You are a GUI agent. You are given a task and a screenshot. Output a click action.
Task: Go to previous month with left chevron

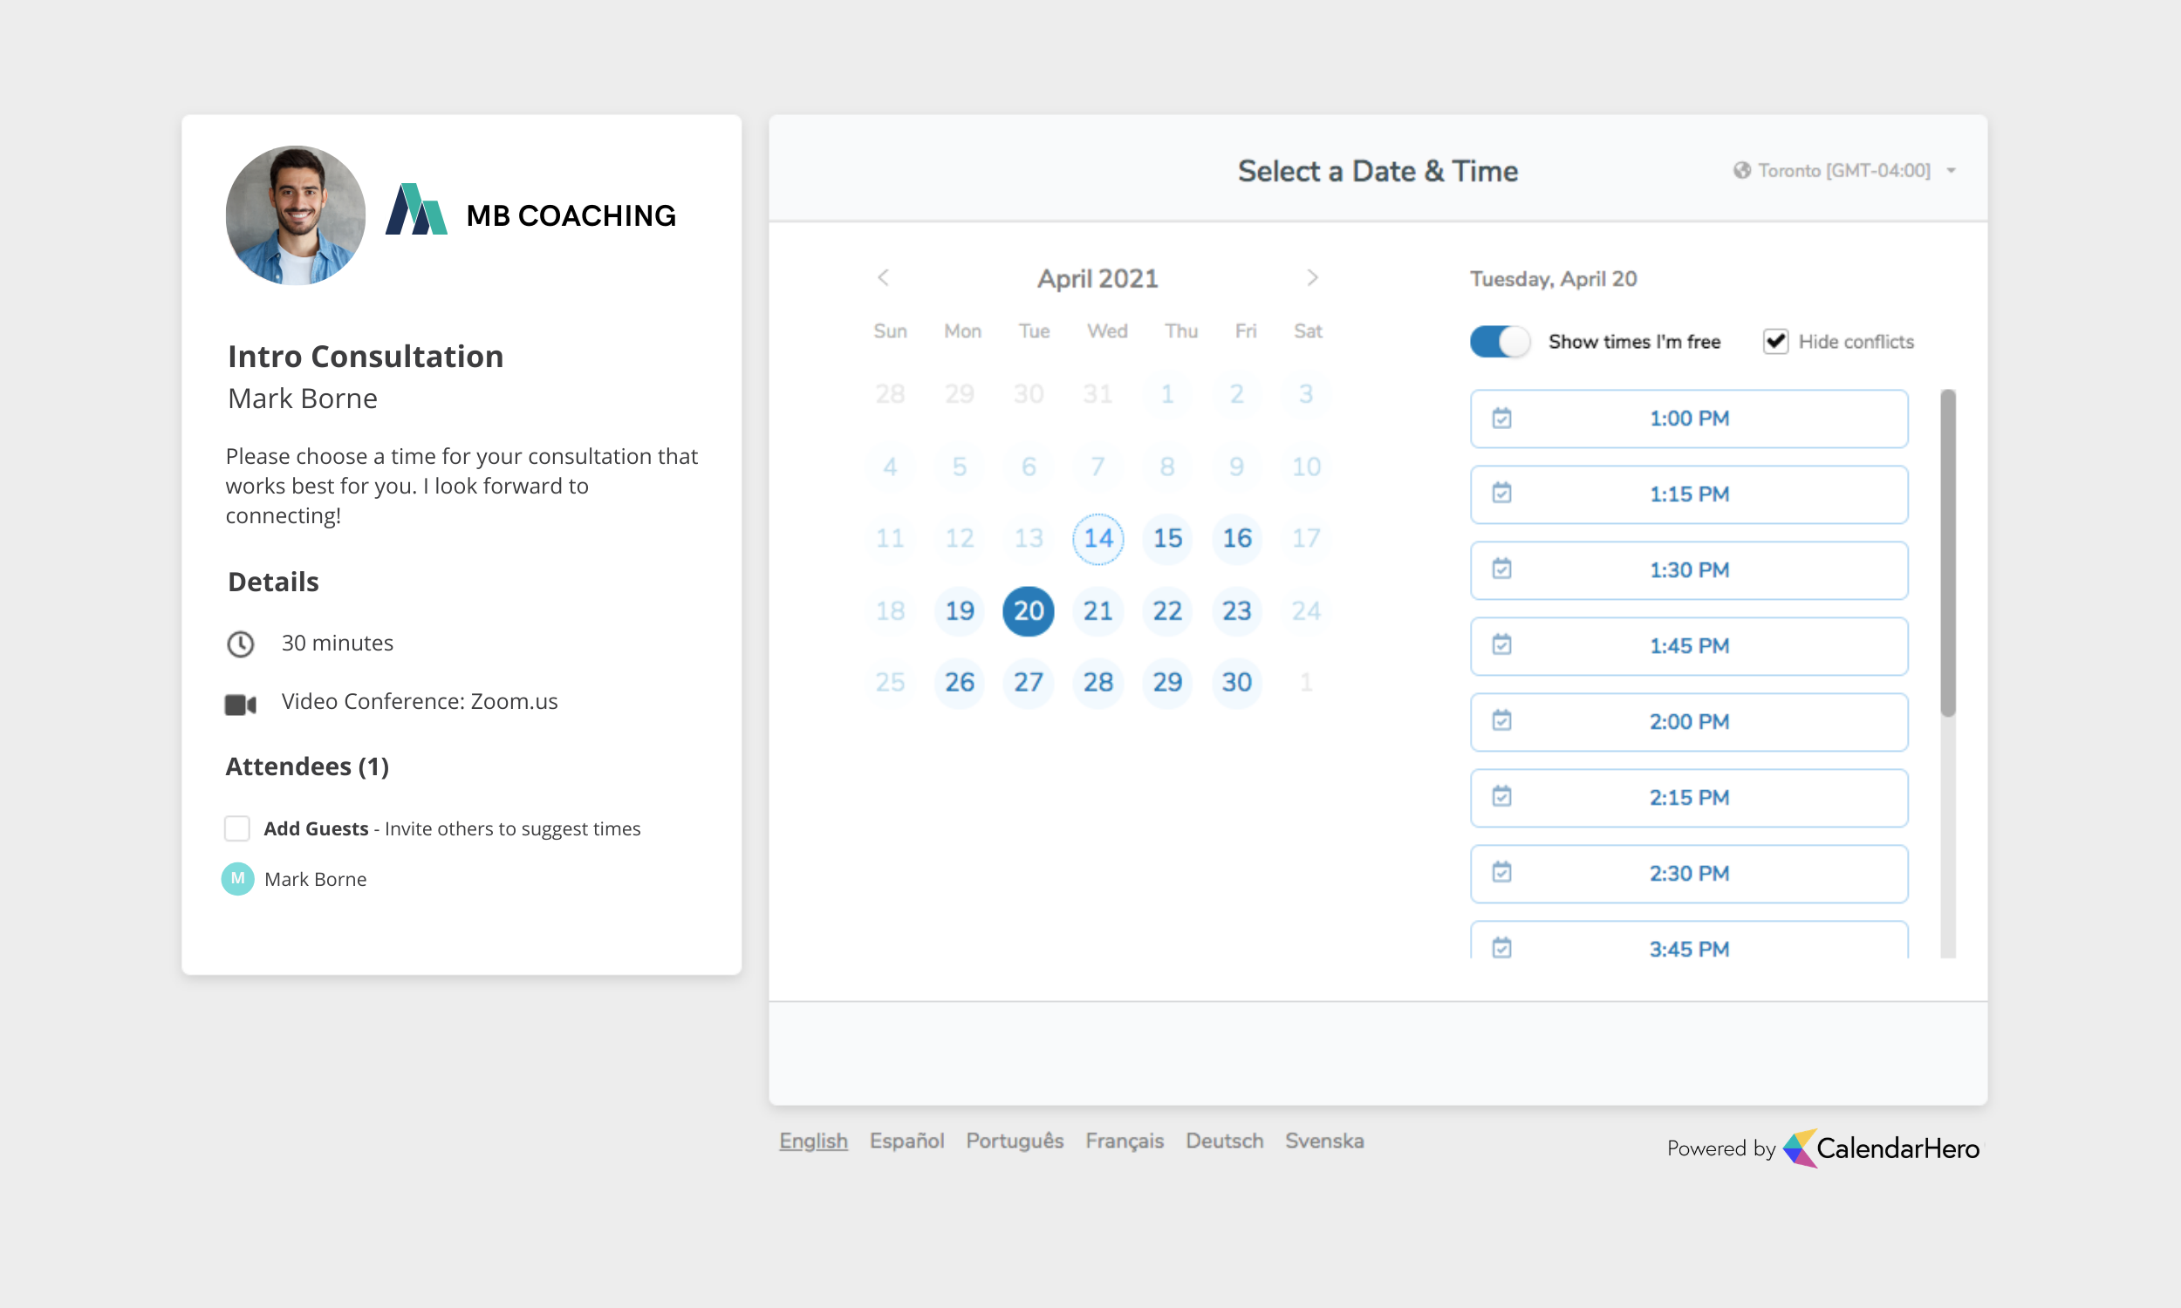click(x=884, y=278)
